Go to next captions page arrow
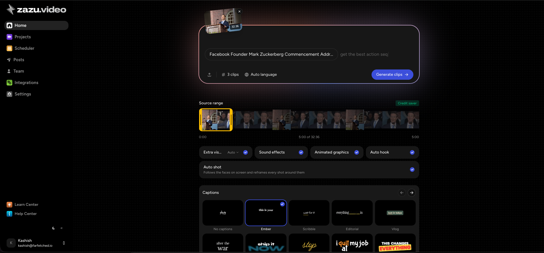The width and height of the screenshot is (544, 253). point(412,193)
